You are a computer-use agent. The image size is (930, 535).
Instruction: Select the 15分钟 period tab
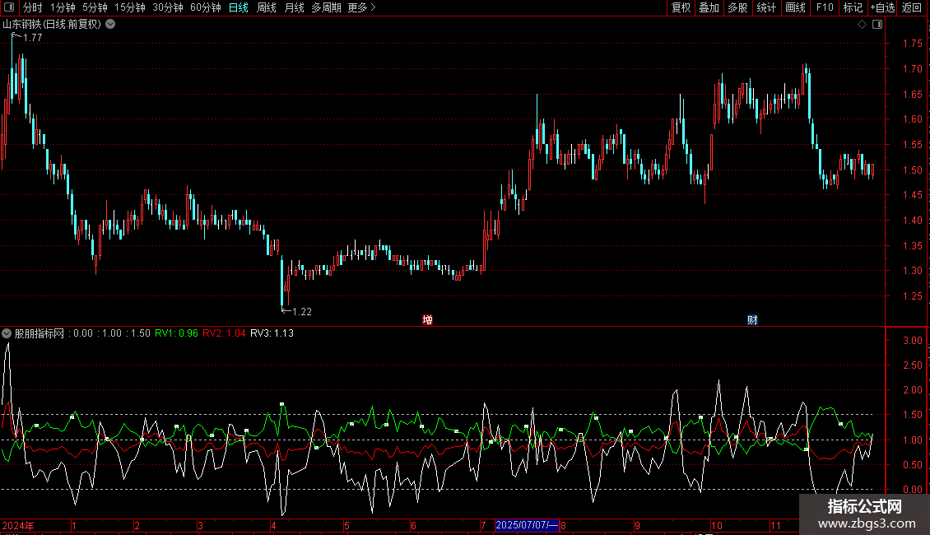[x=130, y=7]
